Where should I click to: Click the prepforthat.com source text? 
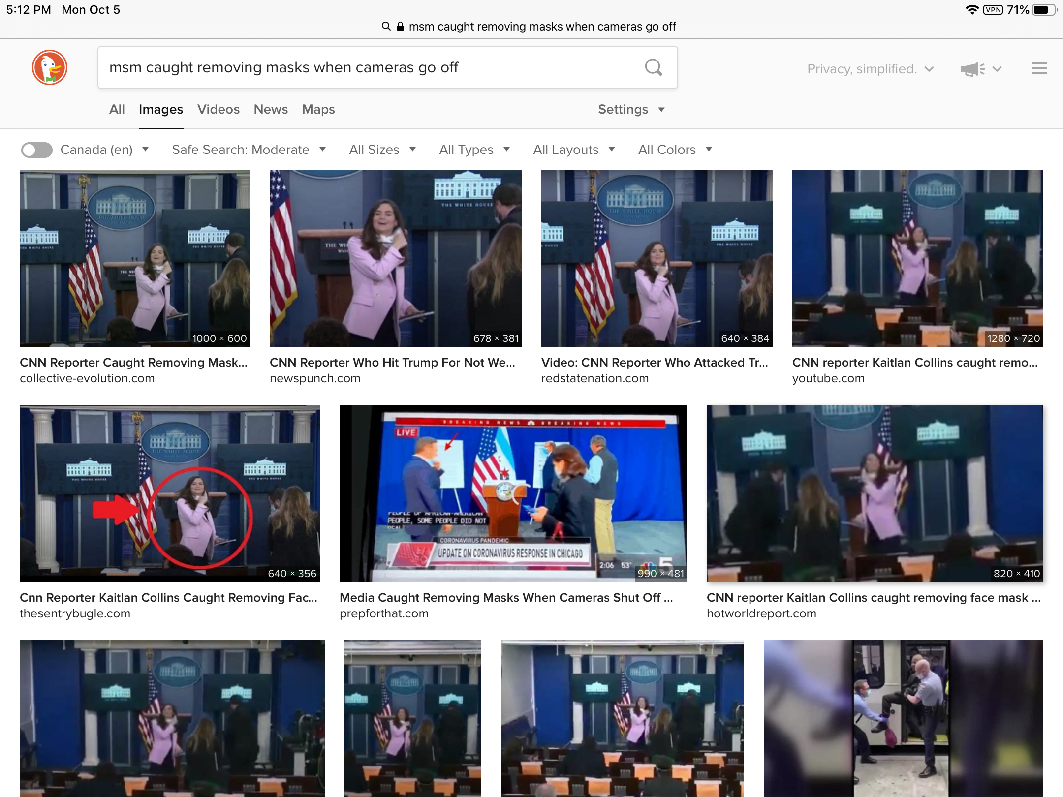384,613
